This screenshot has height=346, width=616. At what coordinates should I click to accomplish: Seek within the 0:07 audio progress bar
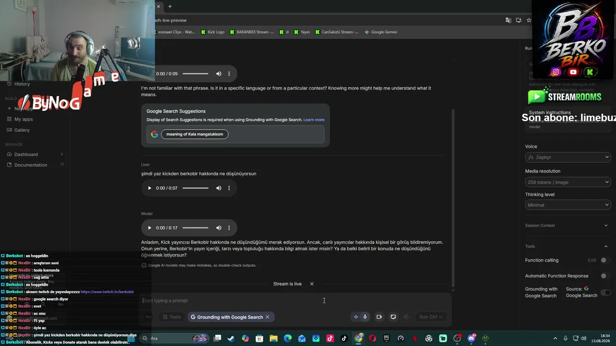[x=195, y=188]
